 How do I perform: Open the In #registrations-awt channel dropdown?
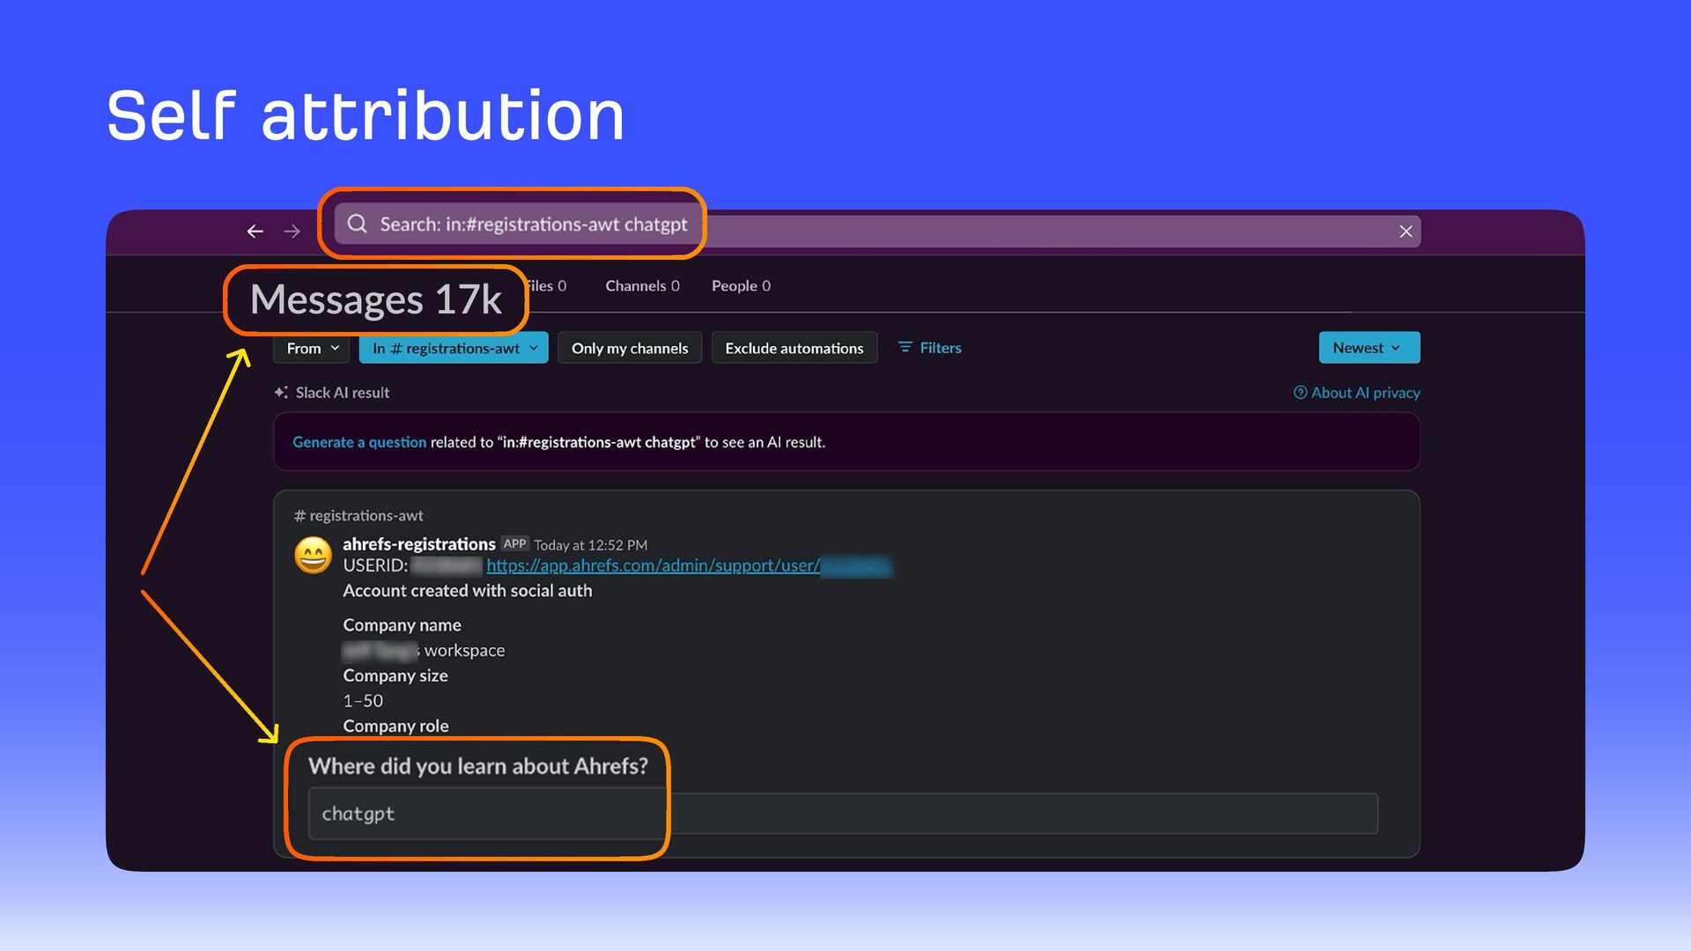point(454,348)
